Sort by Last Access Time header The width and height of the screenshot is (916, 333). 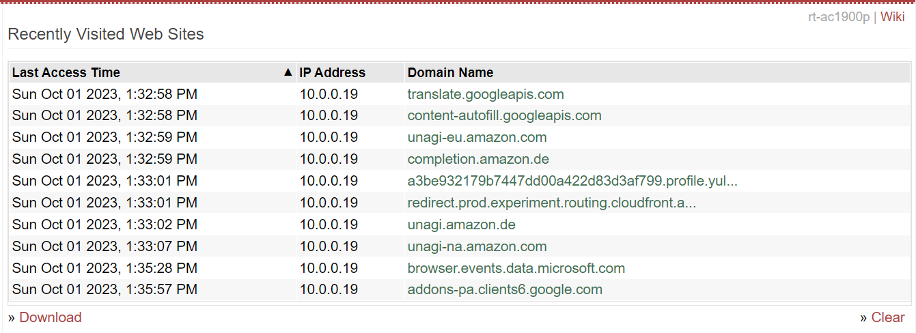[x=66, y=72]
